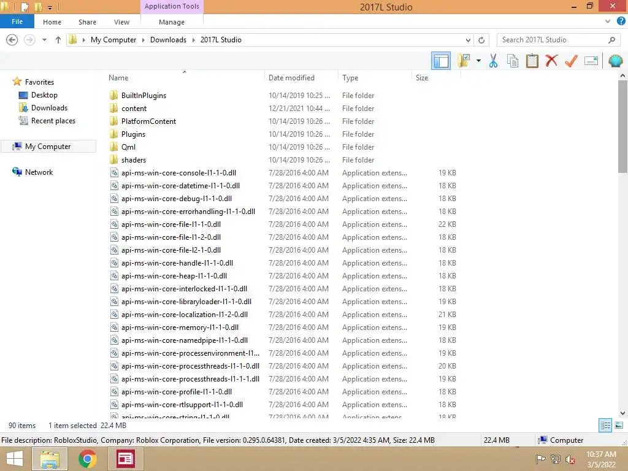Switch to the Home ribbon tab

pos(52,22)
